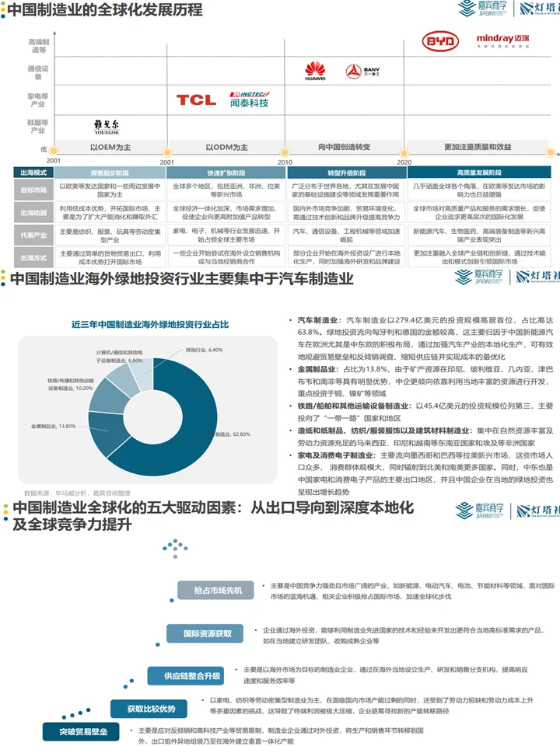Click the 出海动因 row header
The image size is (560, 746).
33,213
